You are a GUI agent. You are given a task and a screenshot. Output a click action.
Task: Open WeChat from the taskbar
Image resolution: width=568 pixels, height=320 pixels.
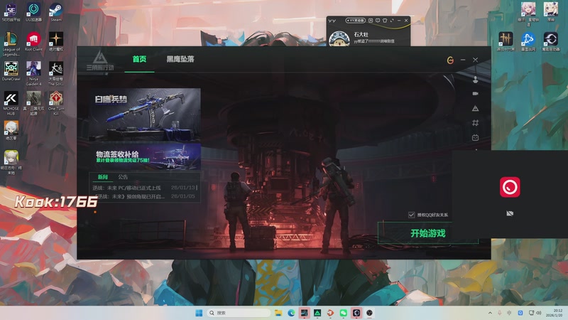344,313
